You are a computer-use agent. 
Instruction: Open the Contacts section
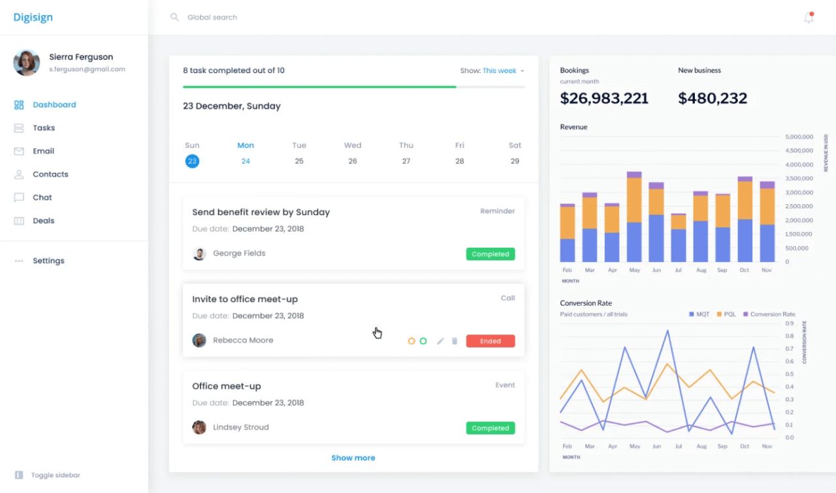coord(50,174)
